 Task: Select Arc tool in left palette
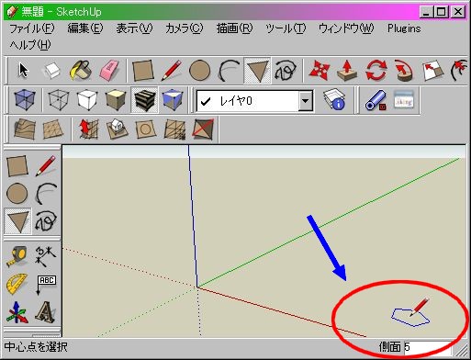[x=46, y=194]
